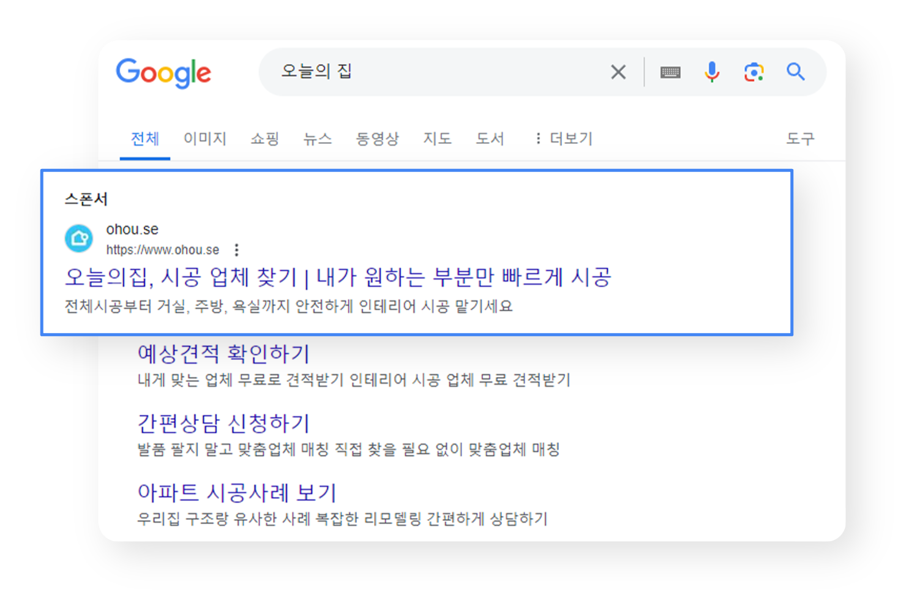Screen dimensions: 909x606
Task: Select the 전체 tab
Action: (x=145, y=139)
